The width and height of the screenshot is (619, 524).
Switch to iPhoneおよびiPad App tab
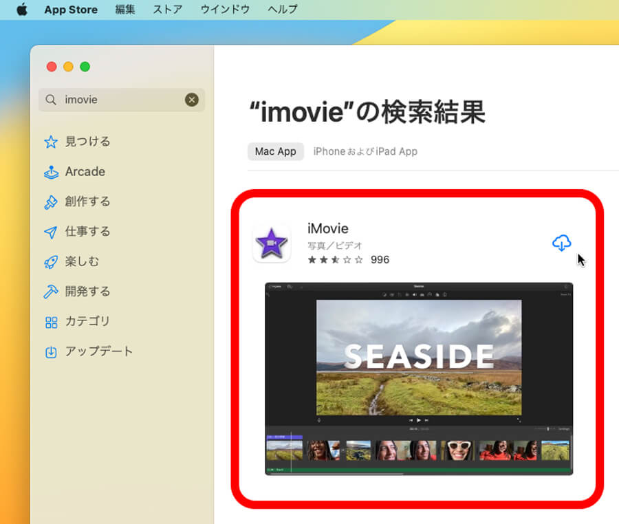pos(365,151)
